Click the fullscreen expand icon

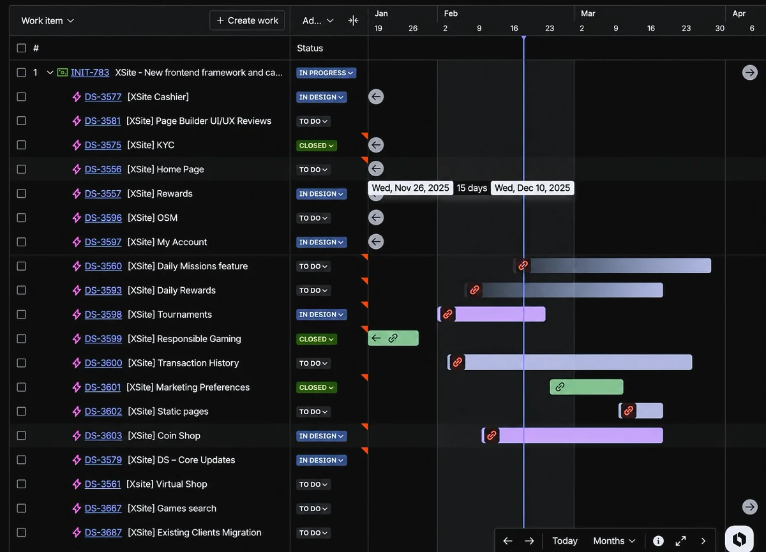(x=681, y=541)
